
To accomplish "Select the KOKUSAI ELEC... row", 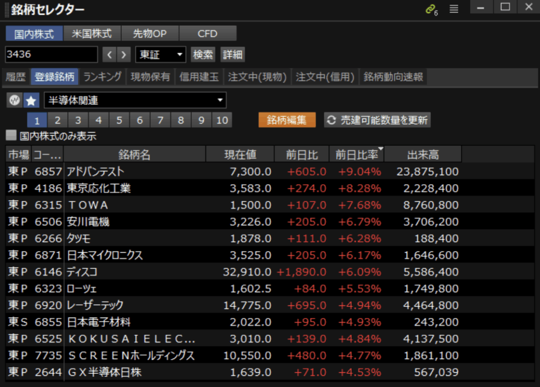I will point(270,339).
